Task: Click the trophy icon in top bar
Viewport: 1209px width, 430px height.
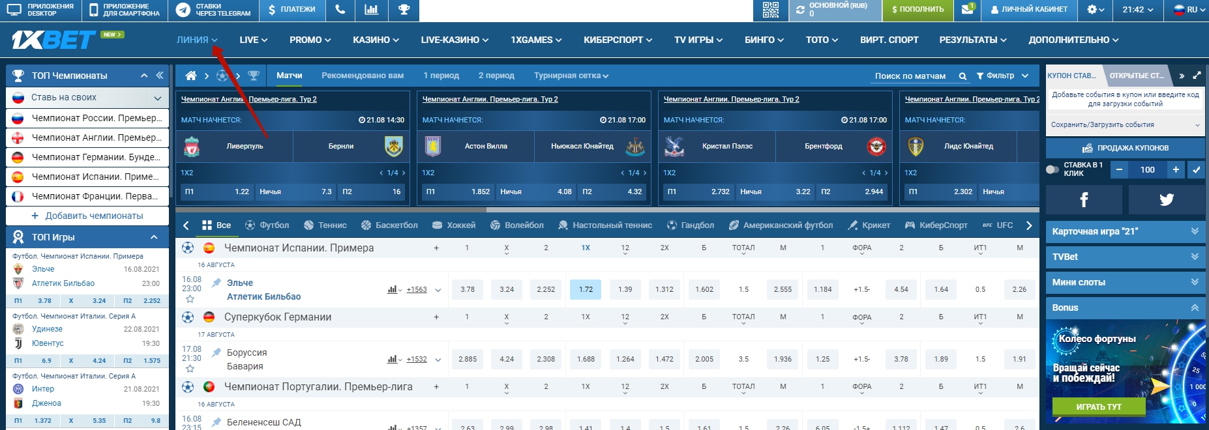Action: (x=404, y=10)
